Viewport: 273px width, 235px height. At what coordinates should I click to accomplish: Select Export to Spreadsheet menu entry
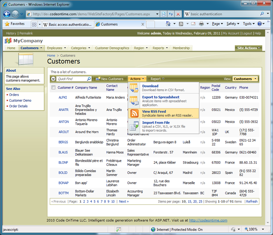[x=163, y=101]
